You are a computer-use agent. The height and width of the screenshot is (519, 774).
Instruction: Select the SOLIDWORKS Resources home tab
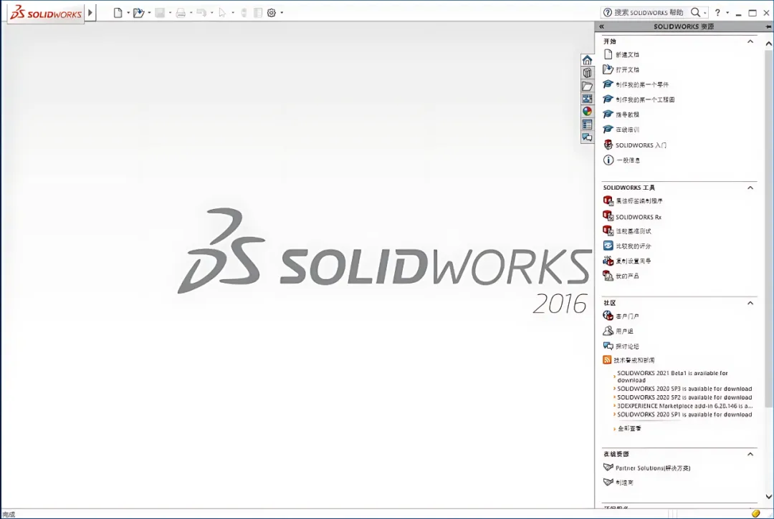point(587,60)
